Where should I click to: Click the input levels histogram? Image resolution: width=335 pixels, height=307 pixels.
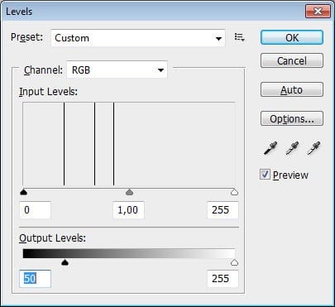tap(129, 144)
